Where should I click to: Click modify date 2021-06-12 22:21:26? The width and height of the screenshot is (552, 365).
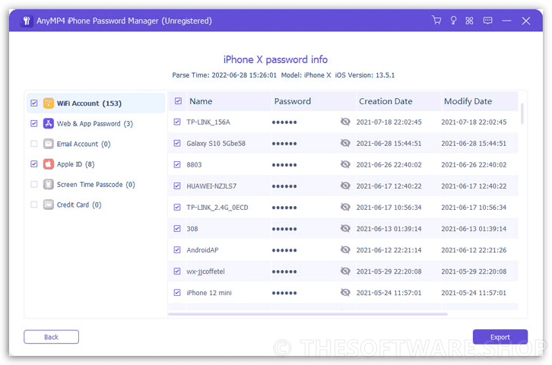coord(474,250)
